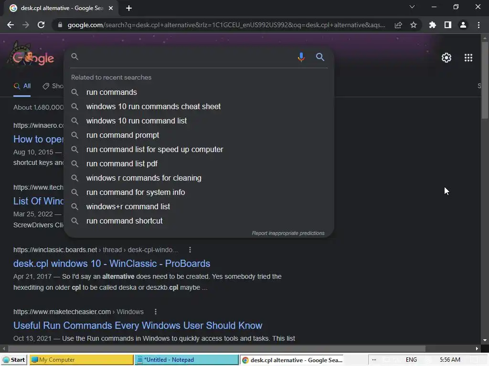Choose 'windows 10 run commands cheat sheet'

point(199,106)
